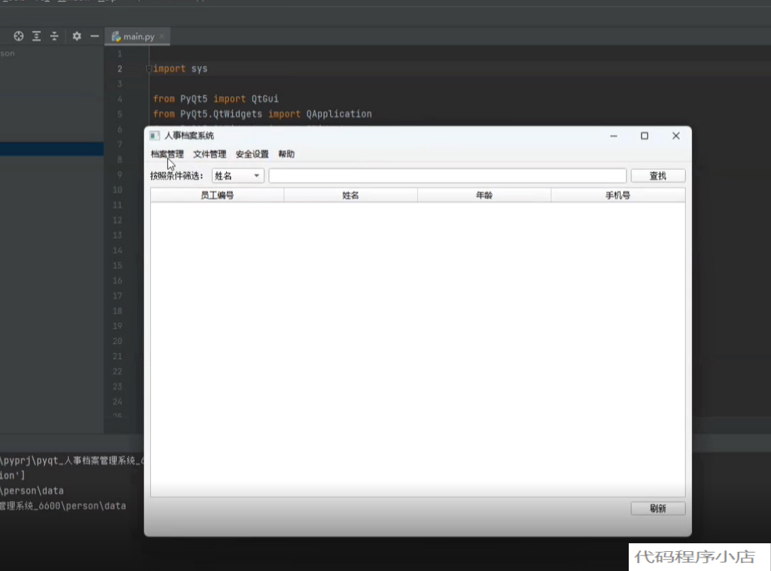771x571 pixels.
Task: Click the settings gear icon in the IDE toolbar
Action: pyautogui.click(x=76, y=36)
